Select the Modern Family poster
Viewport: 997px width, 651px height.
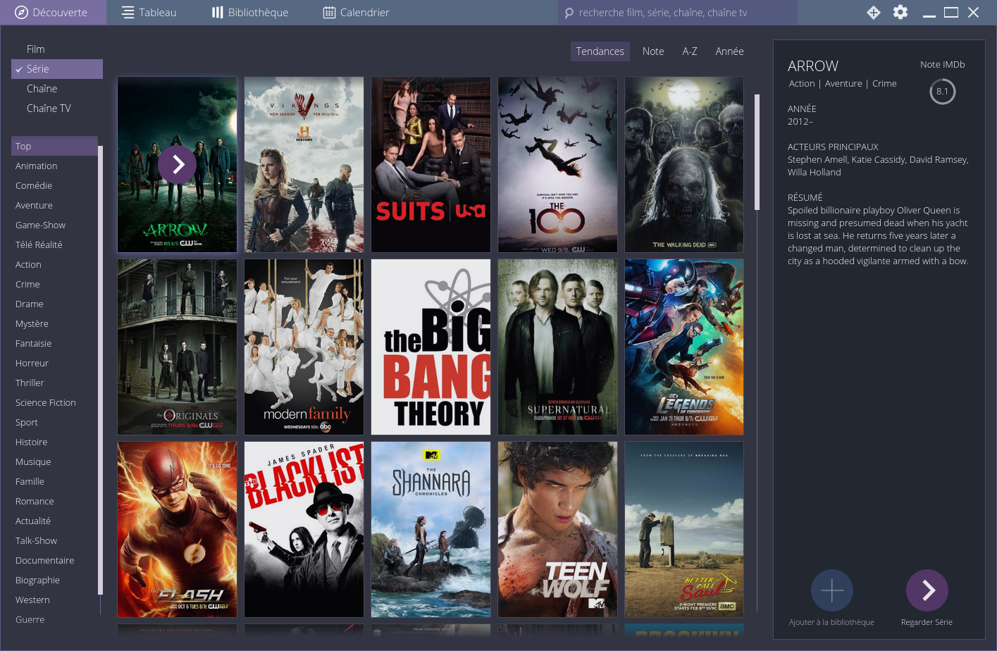click(304, 347)
